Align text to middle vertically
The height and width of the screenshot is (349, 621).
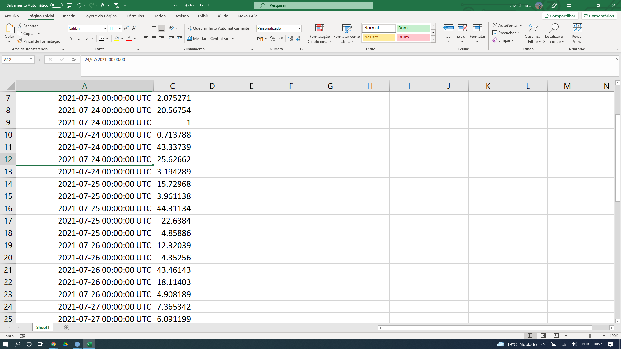[154, 28]
